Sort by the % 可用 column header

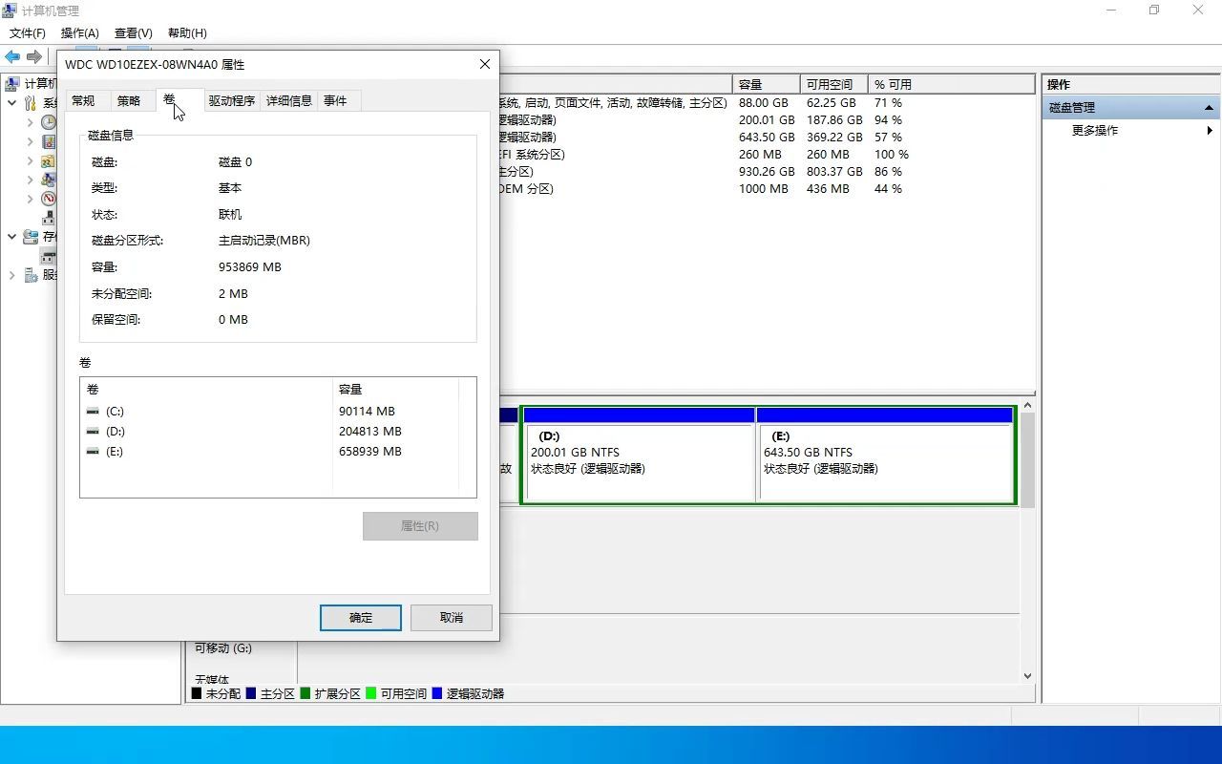952,84
